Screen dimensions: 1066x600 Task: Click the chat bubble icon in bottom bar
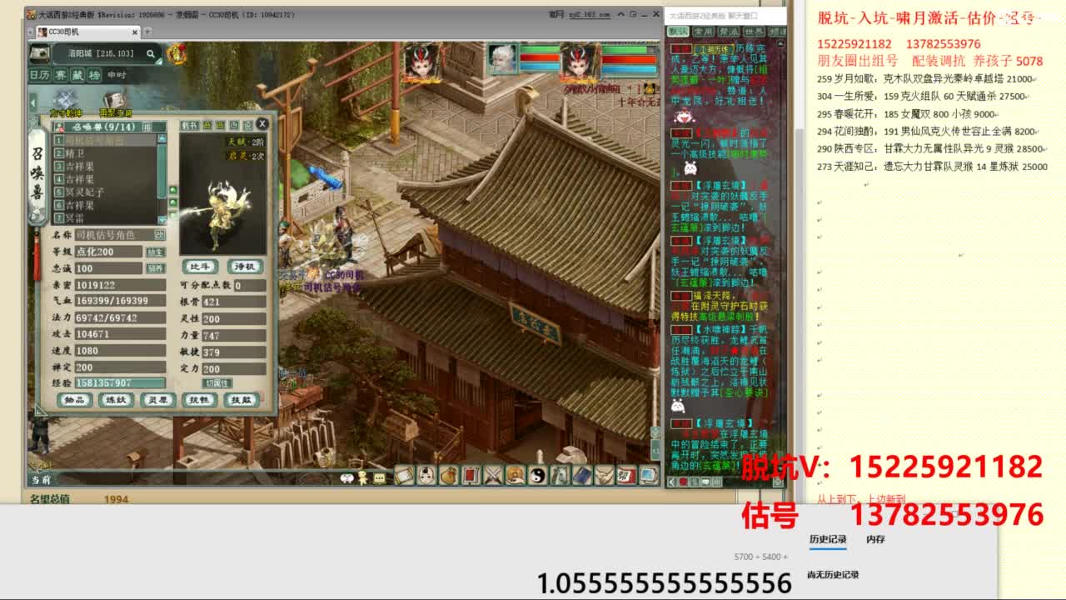click(380, 478)
